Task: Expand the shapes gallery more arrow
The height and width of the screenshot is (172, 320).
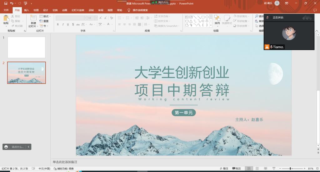Action: pyautogui.click(x=211, y=26)
